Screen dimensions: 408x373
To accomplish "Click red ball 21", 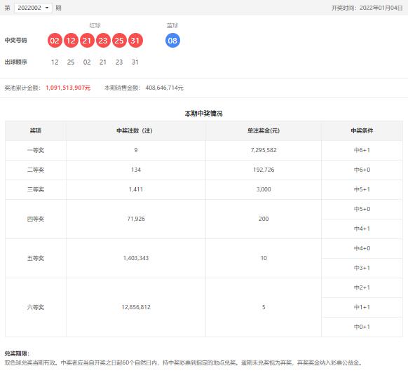I will pos(87,41).
